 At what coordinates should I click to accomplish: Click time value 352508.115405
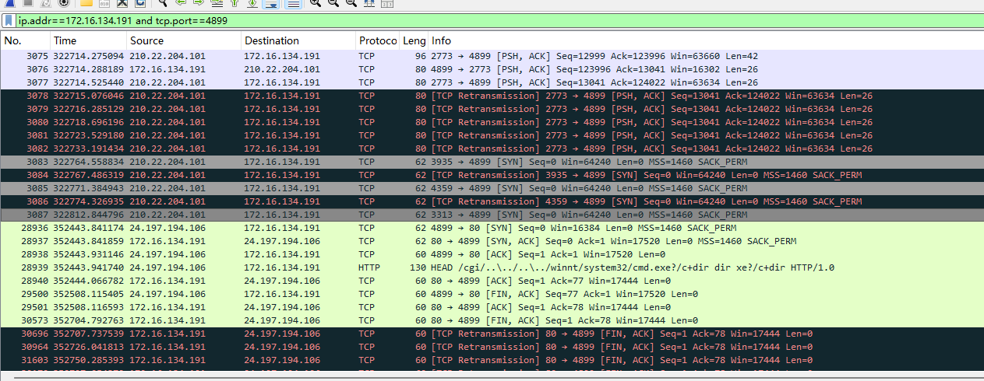[x=88, y=294]
